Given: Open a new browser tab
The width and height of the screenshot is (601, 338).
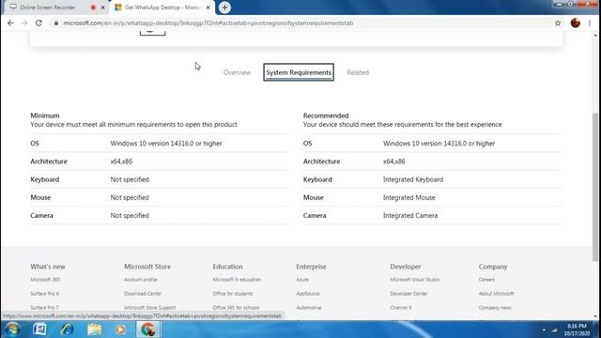Looking at the screenshot, I should point(224,8).
